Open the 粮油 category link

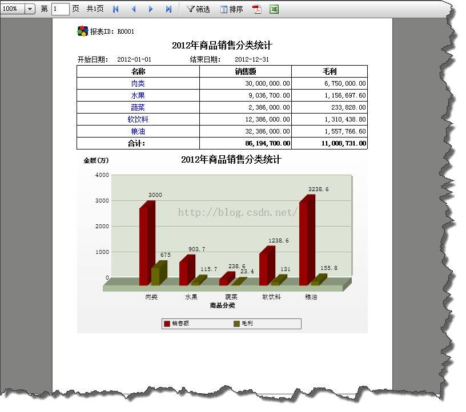coord(138,131)
